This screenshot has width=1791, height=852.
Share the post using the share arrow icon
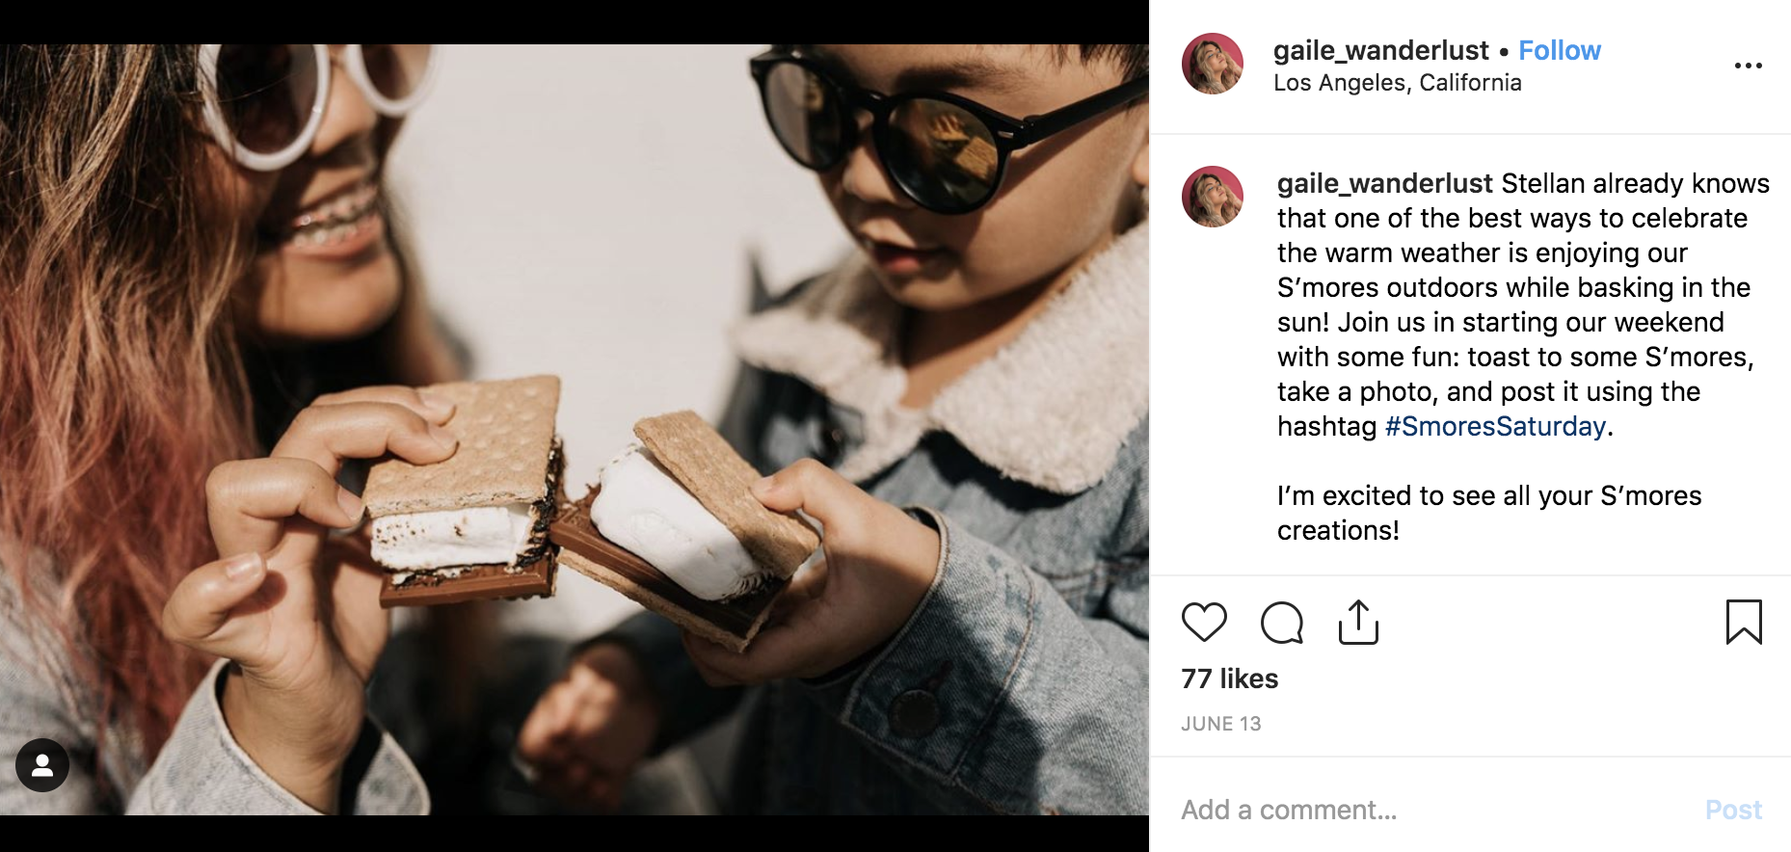[x=1358, y=622]
